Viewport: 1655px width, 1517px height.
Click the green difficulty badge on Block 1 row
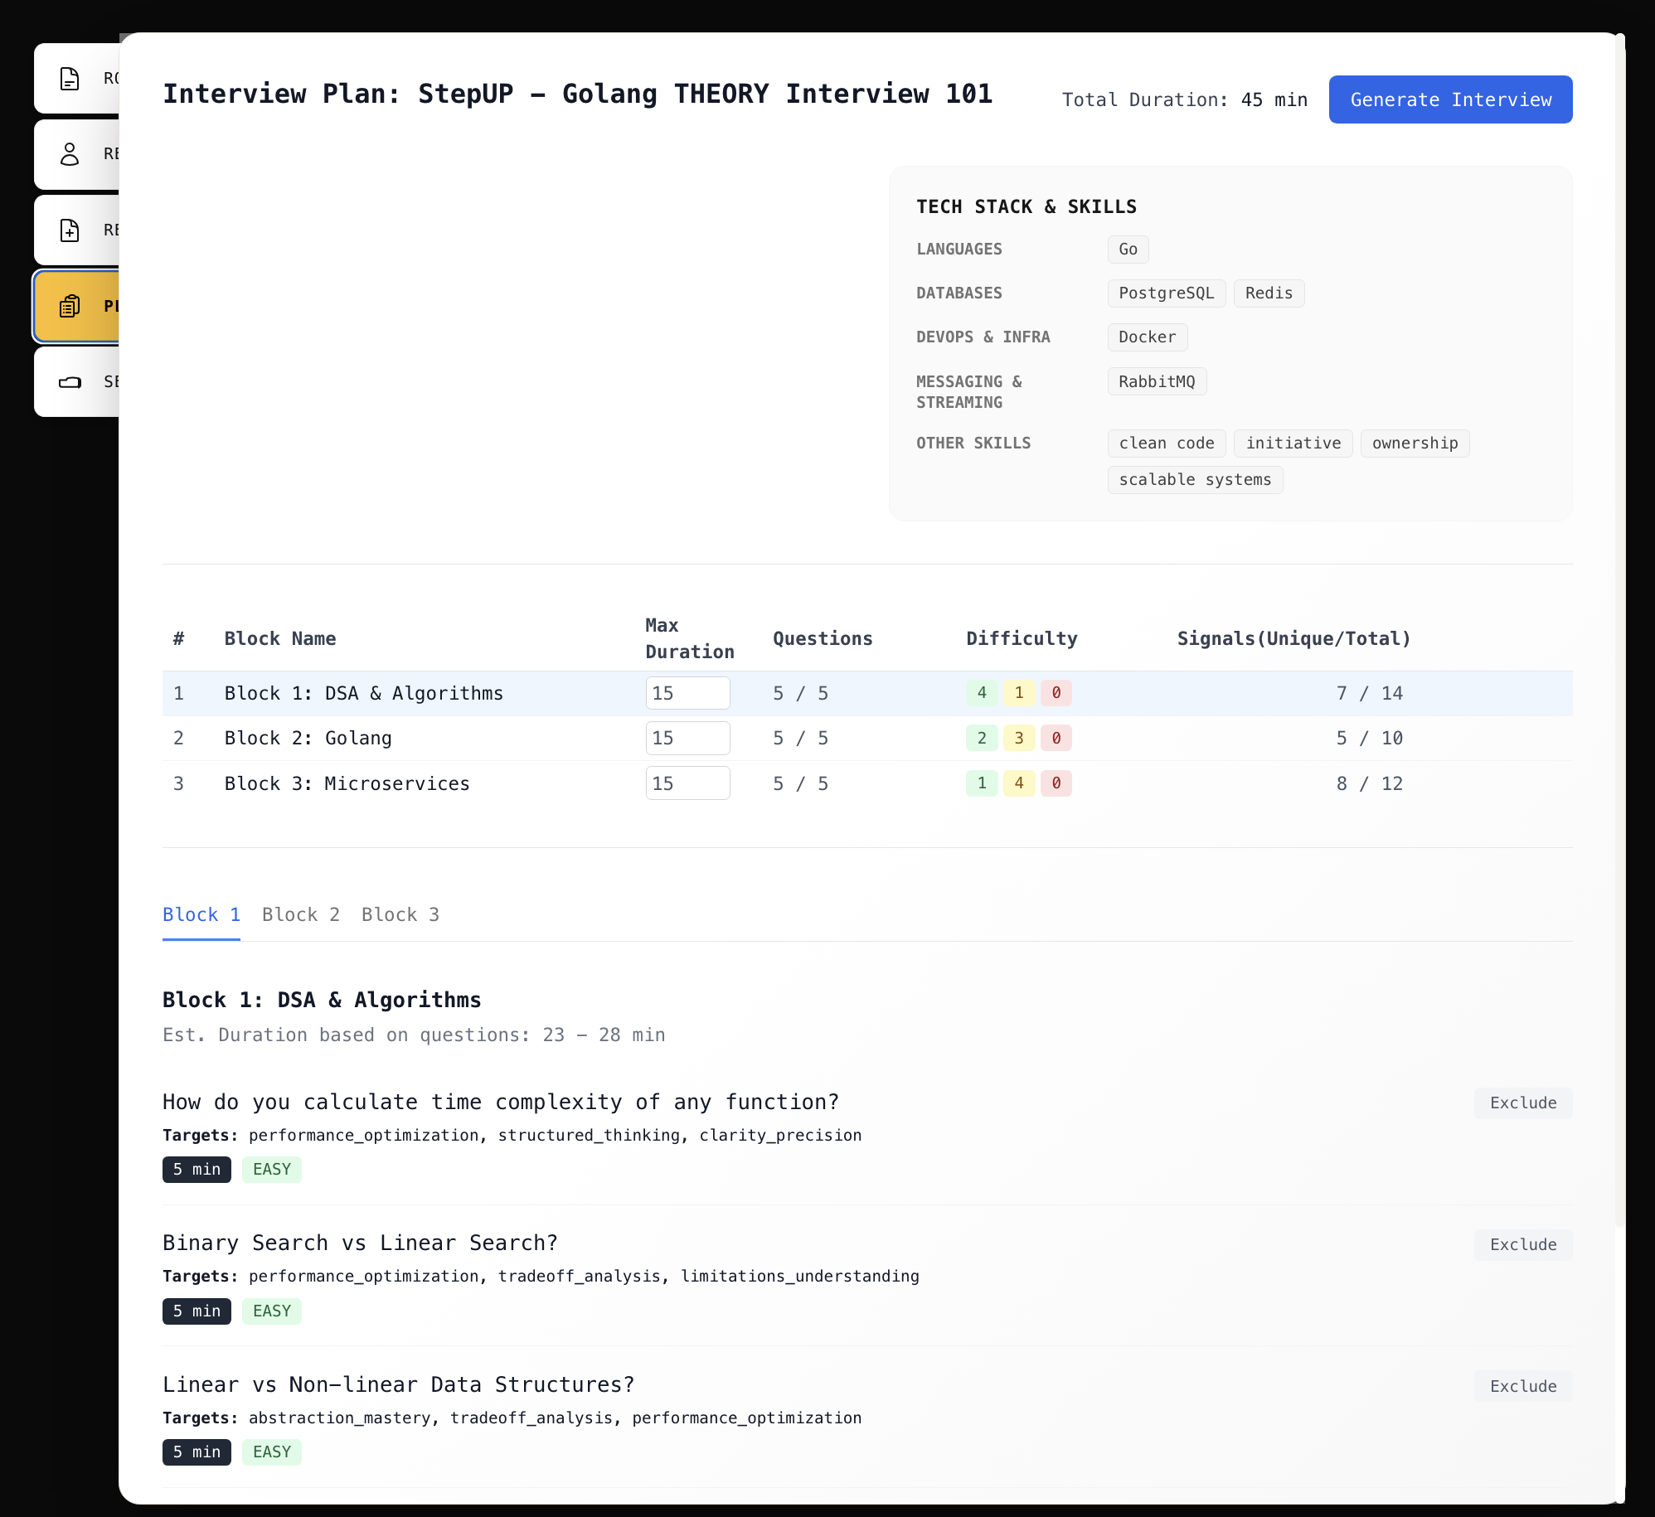[982, 693]
